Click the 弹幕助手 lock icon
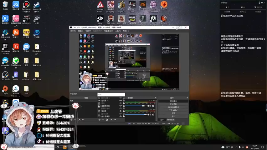 (259, 3)
